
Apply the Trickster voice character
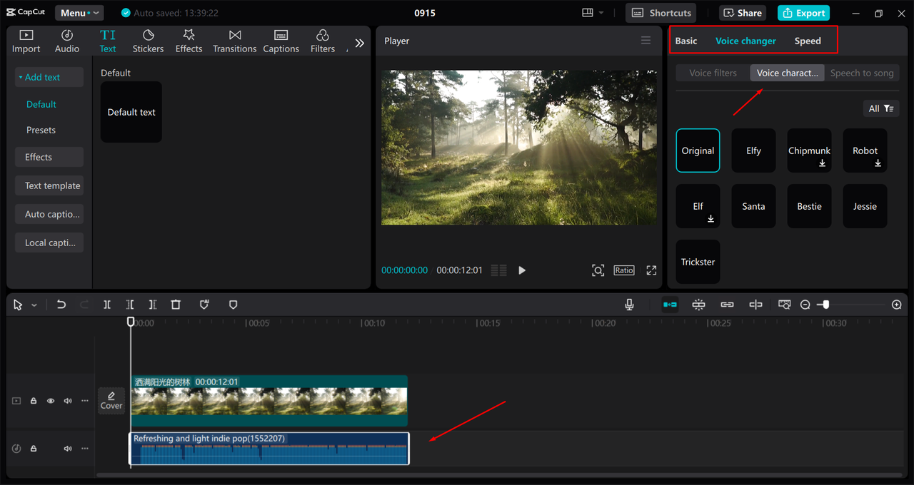click(x=698, y=262)
